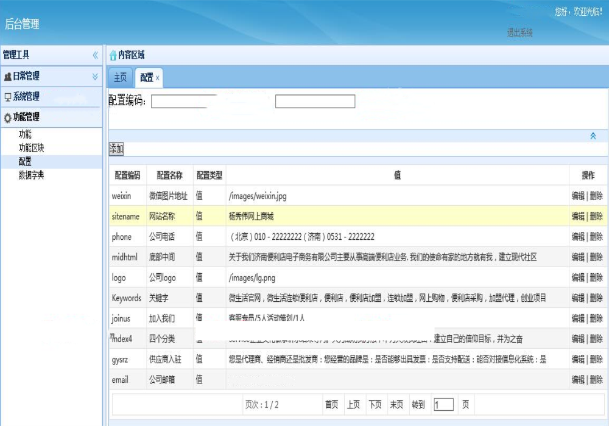Click 编辑 in the joinus row
The height and width of the screenshot is (426, 609).
578,318
